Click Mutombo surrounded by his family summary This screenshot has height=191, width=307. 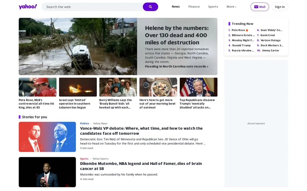(119, 174)
